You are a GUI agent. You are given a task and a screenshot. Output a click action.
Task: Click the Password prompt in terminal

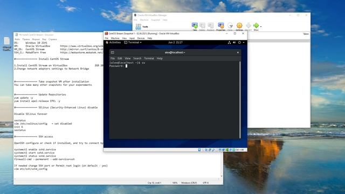pyautogui.click(x=116, y=66)
